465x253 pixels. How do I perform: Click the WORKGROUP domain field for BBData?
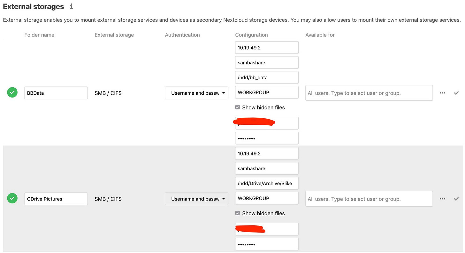point(267,92)
